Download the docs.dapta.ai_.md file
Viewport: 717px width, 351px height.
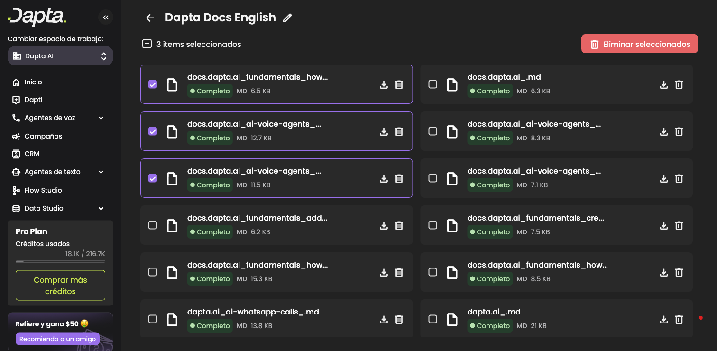[x=664, y=84]
